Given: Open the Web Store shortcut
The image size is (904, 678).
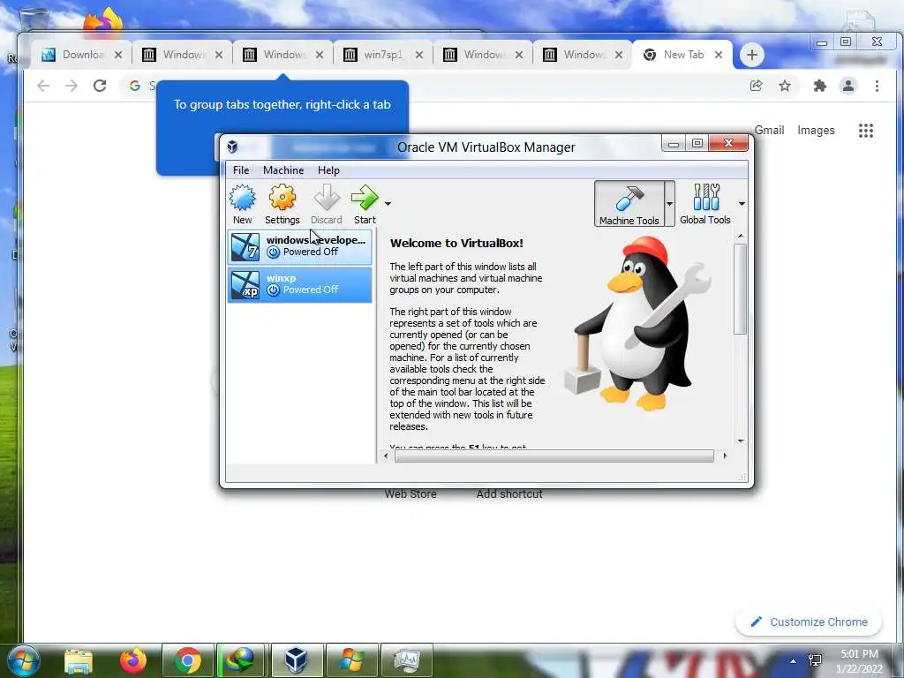Looking at the screenshot, I should coord(411,494).
